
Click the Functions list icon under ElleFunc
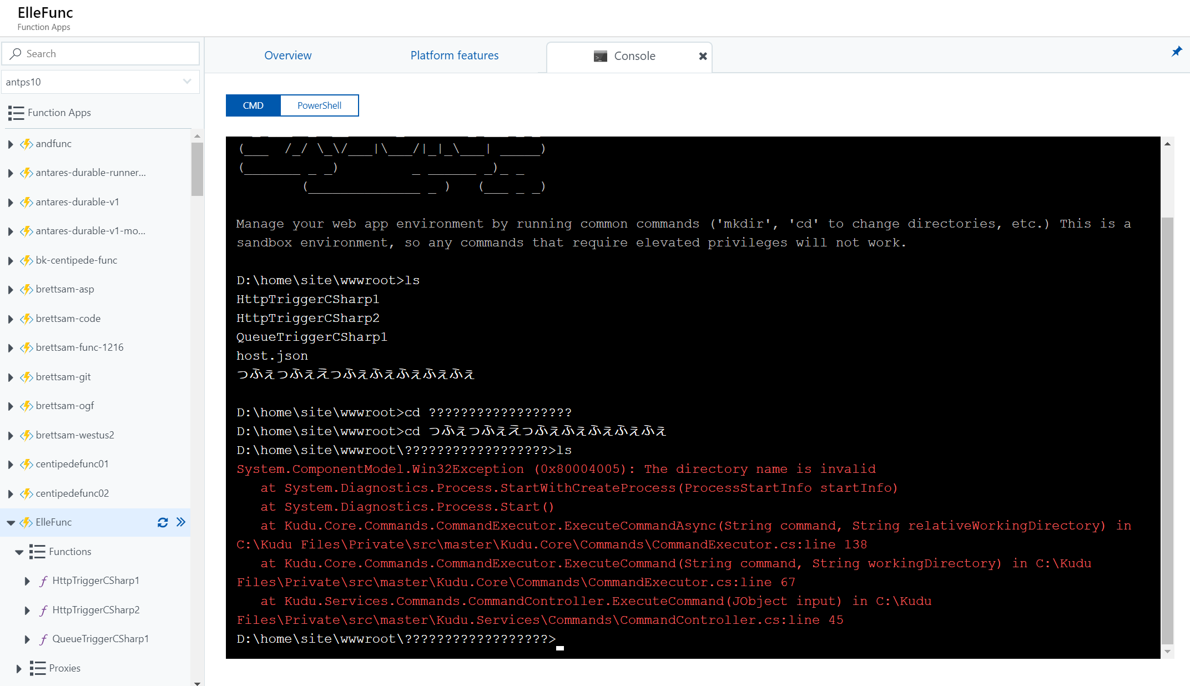[37, 551]
